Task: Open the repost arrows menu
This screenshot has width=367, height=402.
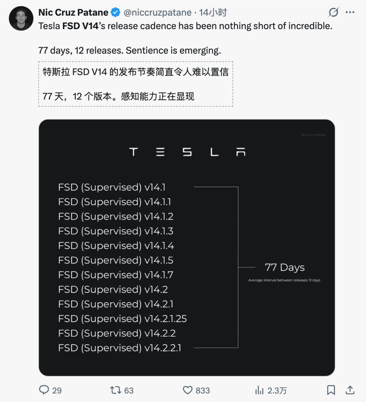Action: pyautogui.click(x=116, y=390)
